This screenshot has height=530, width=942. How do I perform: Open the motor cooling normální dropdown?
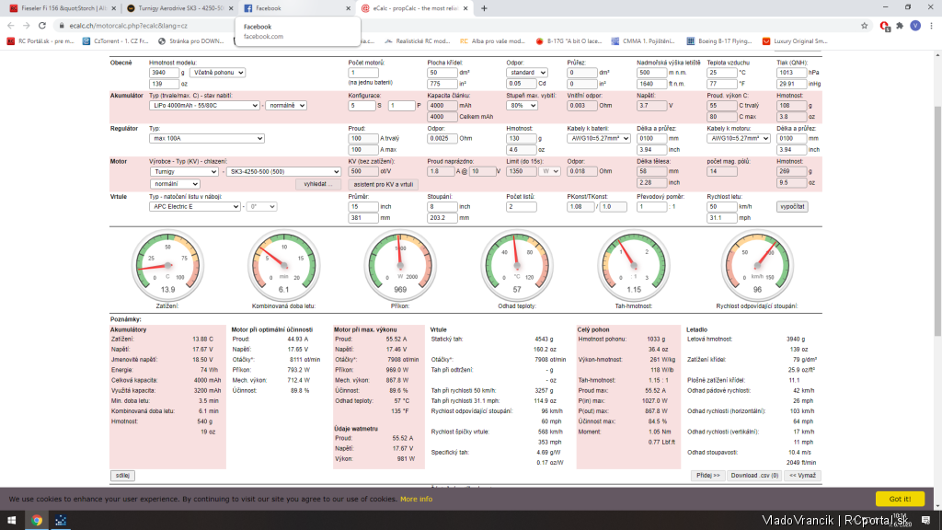click(x=174, y=184)
